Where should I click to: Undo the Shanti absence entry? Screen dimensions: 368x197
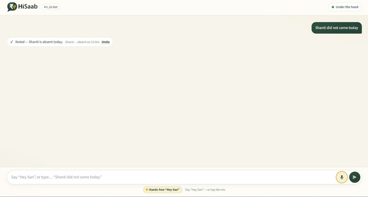[105, 42]
